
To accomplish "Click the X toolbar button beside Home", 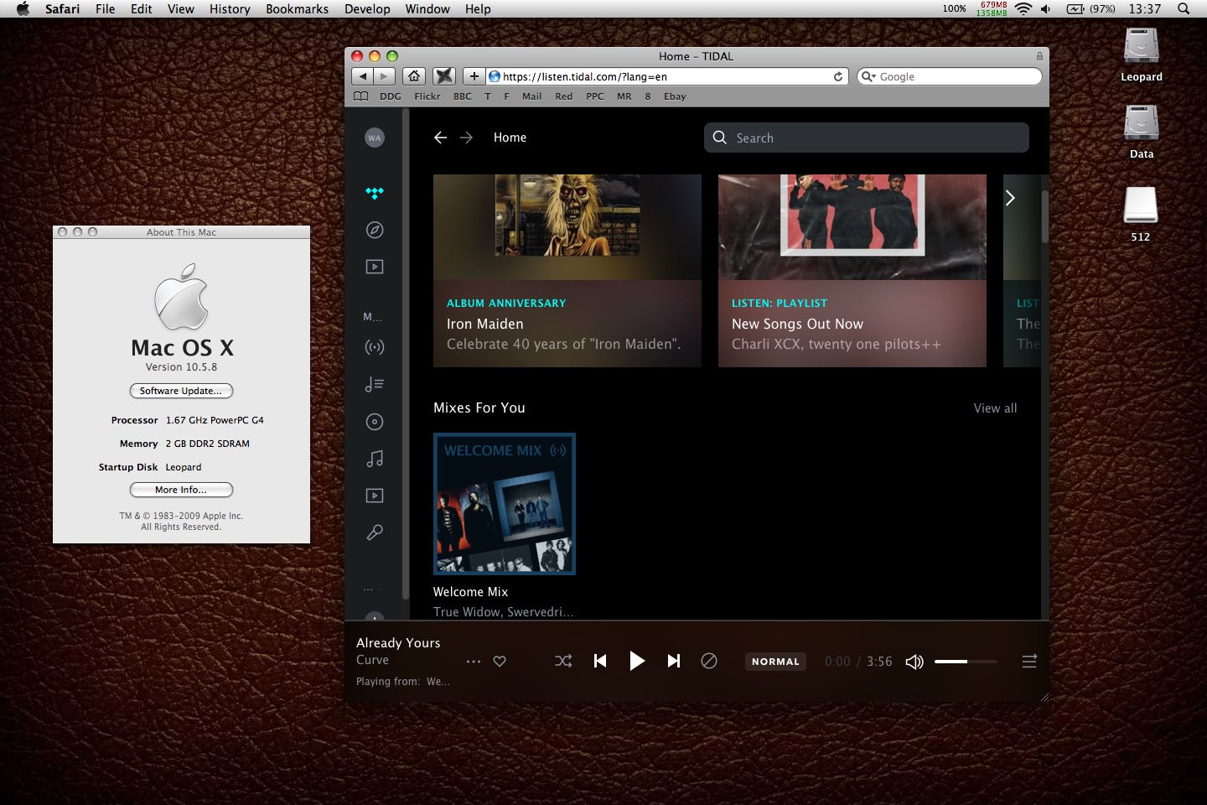I will (444, 76).
